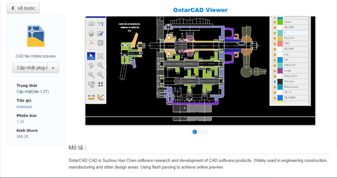Click the realtime zoom magnifier icon

coord(100,65)
